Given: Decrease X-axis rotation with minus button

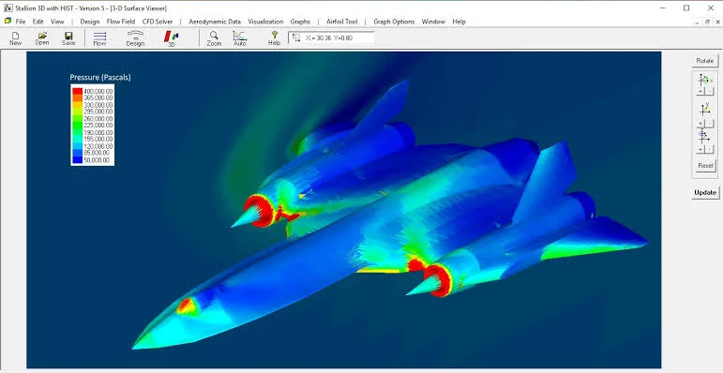Looking at the screenshot, I should (710, 92).
